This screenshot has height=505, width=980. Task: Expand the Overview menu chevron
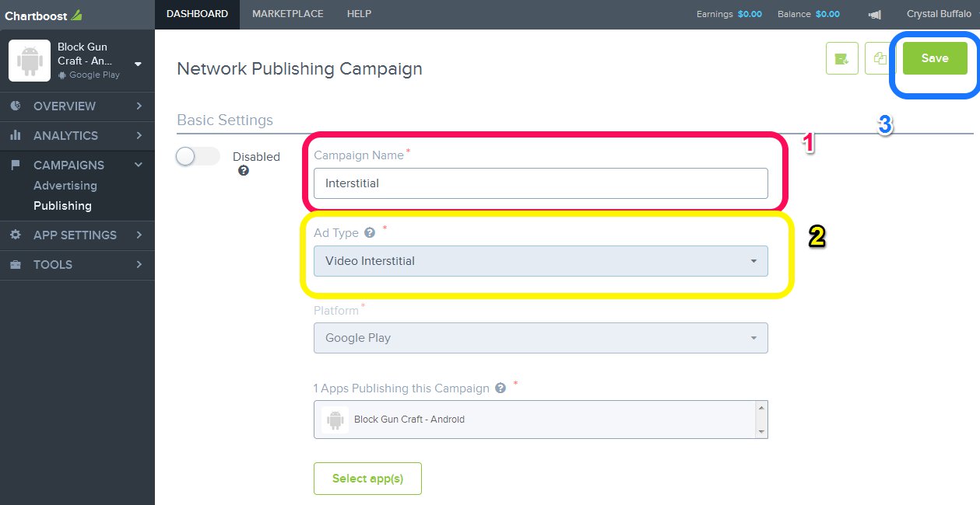pyautogui.click(x=139, y=106)
